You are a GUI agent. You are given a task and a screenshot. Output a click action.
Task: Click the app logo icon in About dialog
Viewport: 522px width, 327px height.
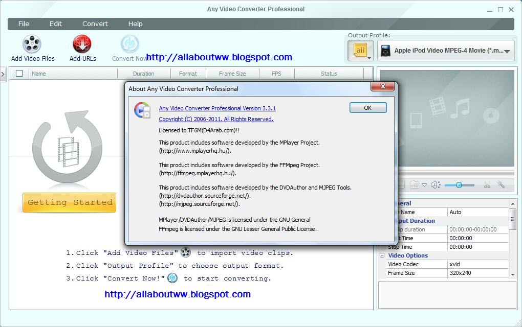142,110
